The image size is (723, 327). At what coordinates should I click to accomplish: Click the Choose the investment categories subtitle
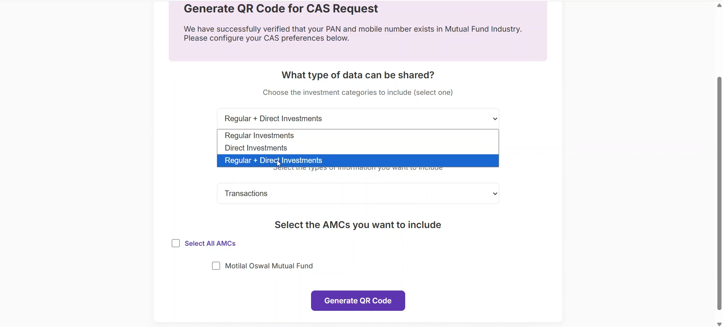pyautogui.click(x=358, y=93)
